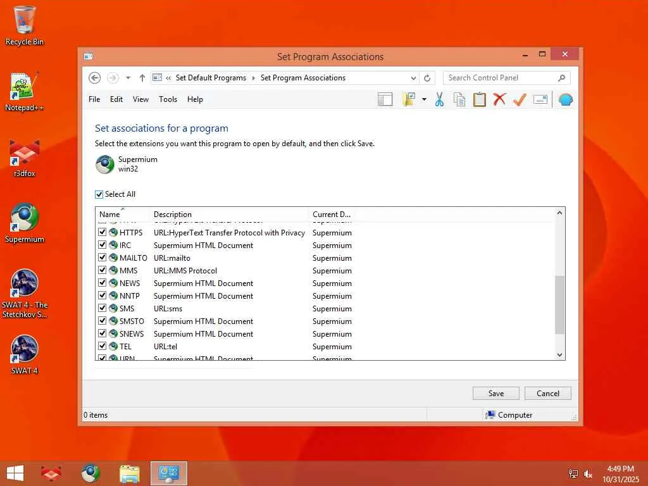Sort list by Name column header
The width and height of the screenshot is (648, 486).
pos(122,214)
